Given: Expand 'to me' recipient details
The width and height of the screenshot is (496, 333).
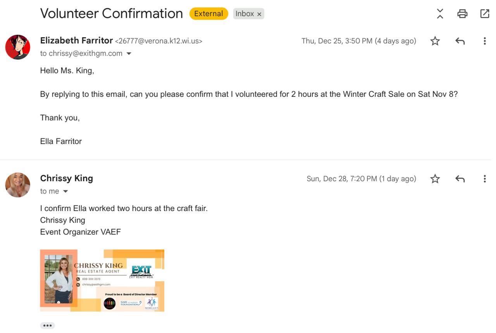Looking at the screenshot, I should coord(65,191).
